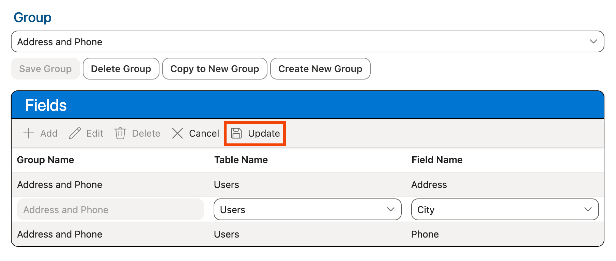Screen dimensions: 616x261
Task: Click the floppy disk Update icon
Action: click(x=236, y=133)
